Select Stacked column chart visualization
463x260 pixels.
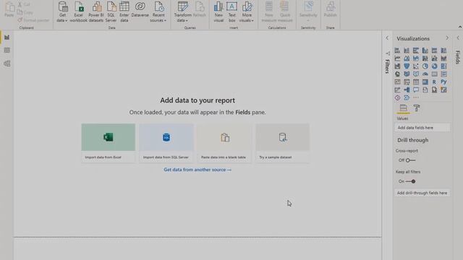pyautogui.click(x=407, y=51)
